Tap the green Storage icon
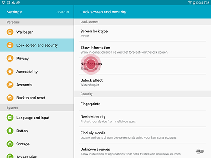Image resolution: width=211 pixels, height=158 pixels. click(x=10, y=144)
